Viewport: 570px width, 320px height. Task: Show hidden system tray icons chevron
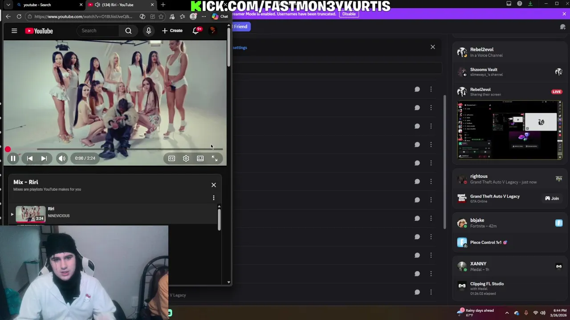[507, 313]
